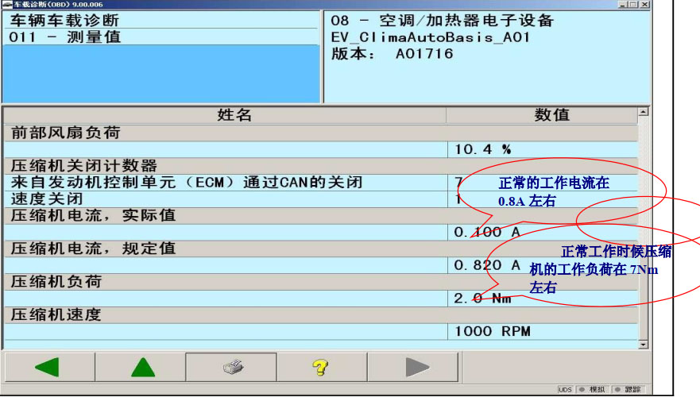The width and height of the screenshot is (700, 397).
Task: Click the 跟踪 status indicator
Action: 628,389
